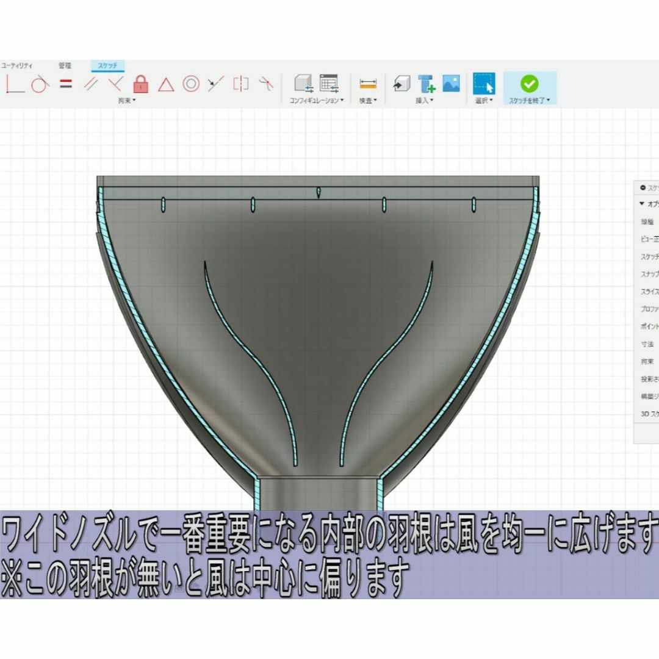Apply the Perpendicular constraint
Image resolution: width=659 pixels, height=659 pixels.
tap(116, 82)
